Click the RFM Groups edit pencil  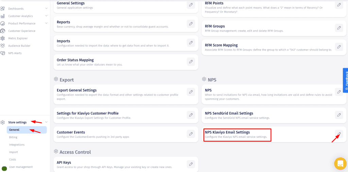click(339, 28)
